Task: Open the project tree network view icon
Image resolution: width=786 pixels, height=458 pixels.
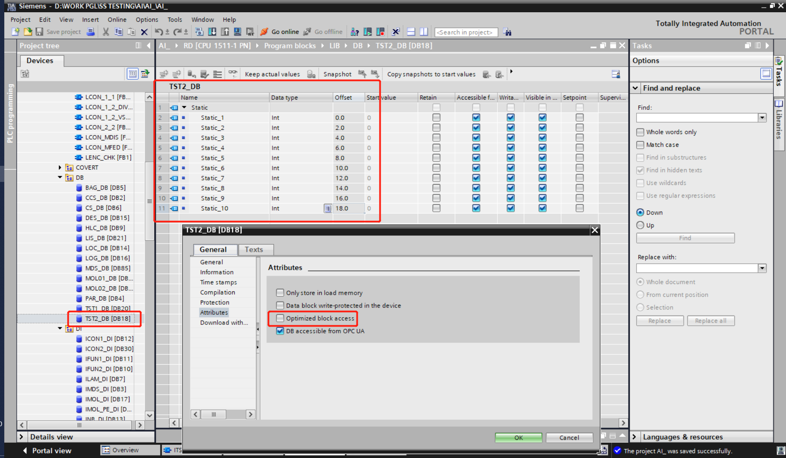Action: (146, 74)
